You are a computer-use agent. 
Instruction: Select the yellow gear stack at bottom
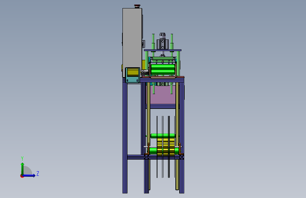pyautogui.click(x=166, y=147)
